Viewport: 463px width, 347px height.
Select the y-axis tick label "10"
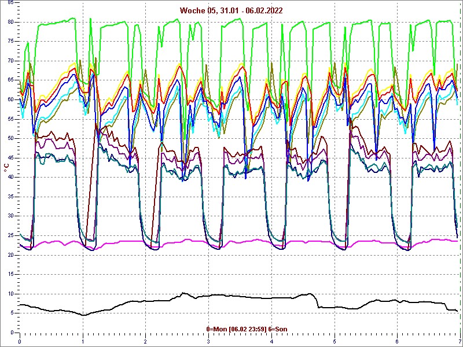click(x=10, y=294)
